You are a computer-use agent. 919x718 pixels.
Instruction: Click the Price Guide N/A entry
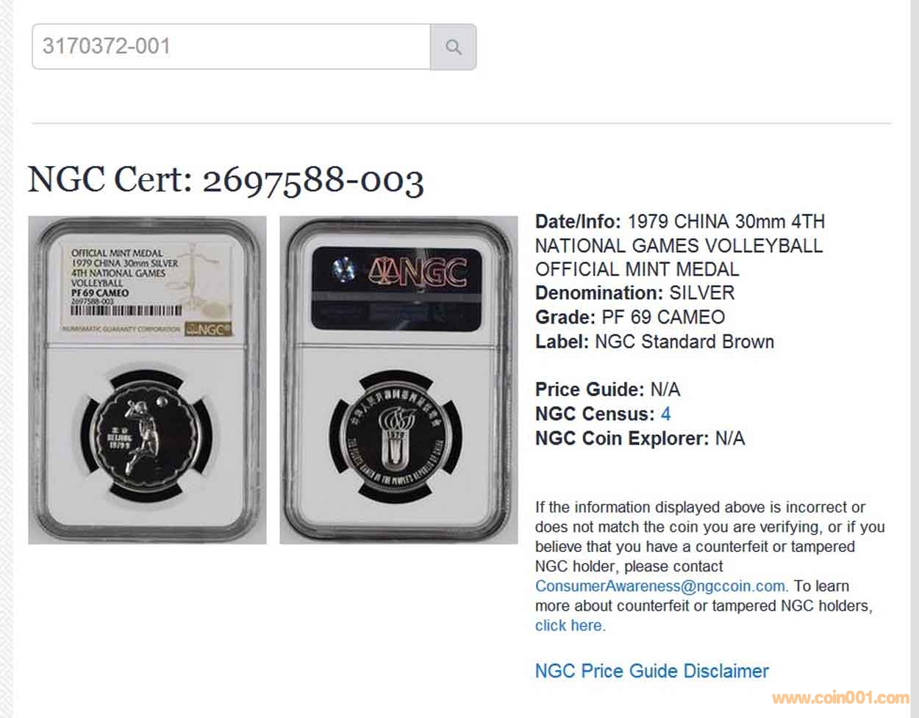pos(608,389)
